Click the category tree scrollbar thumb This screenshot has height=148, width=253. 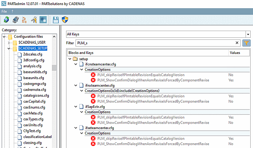[x=54, y=68]
